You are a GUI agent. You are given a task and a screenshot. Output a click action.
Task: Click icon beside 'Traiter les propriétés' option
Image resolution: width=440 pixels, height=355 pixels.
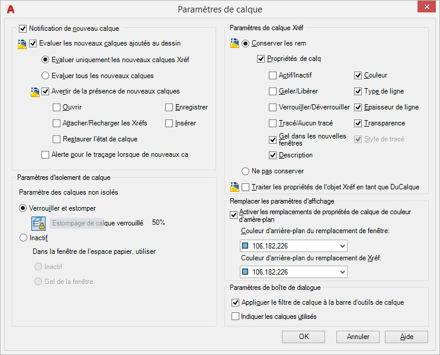(x=235, y=187)
